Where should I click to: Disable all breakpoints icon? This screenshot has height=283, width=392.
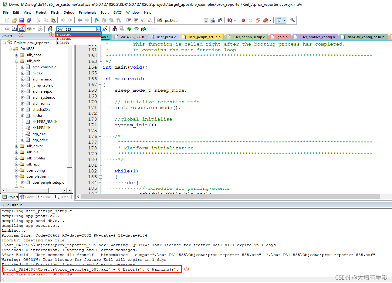(x=258, y=20)
